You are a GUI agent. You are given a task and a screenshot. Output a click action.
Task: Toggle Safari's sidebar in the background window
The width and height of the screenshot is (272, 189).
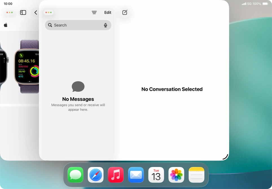(x=23, y=12)
